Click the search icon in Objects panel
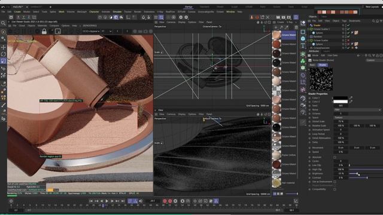 click(373, 21)
